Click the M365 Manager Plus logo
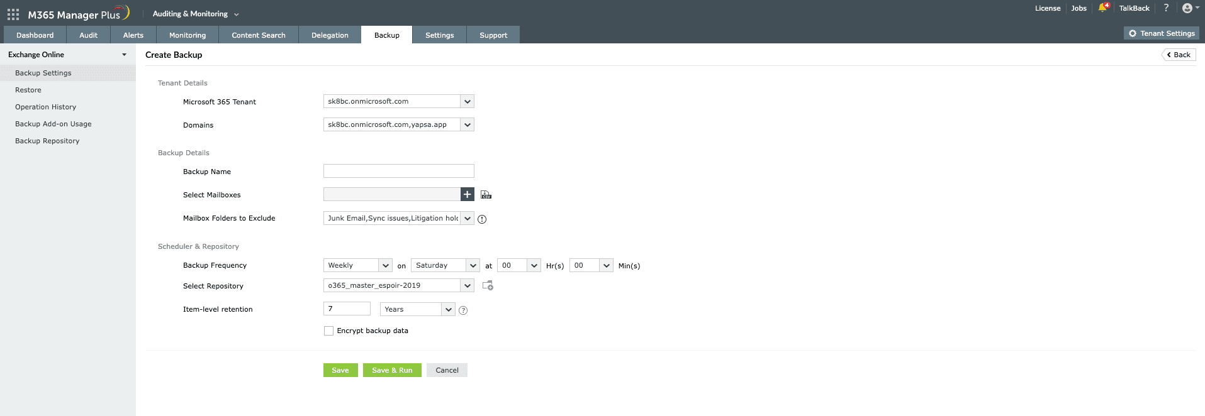This screenshot has height=416, width=1205. click(78, 13)
